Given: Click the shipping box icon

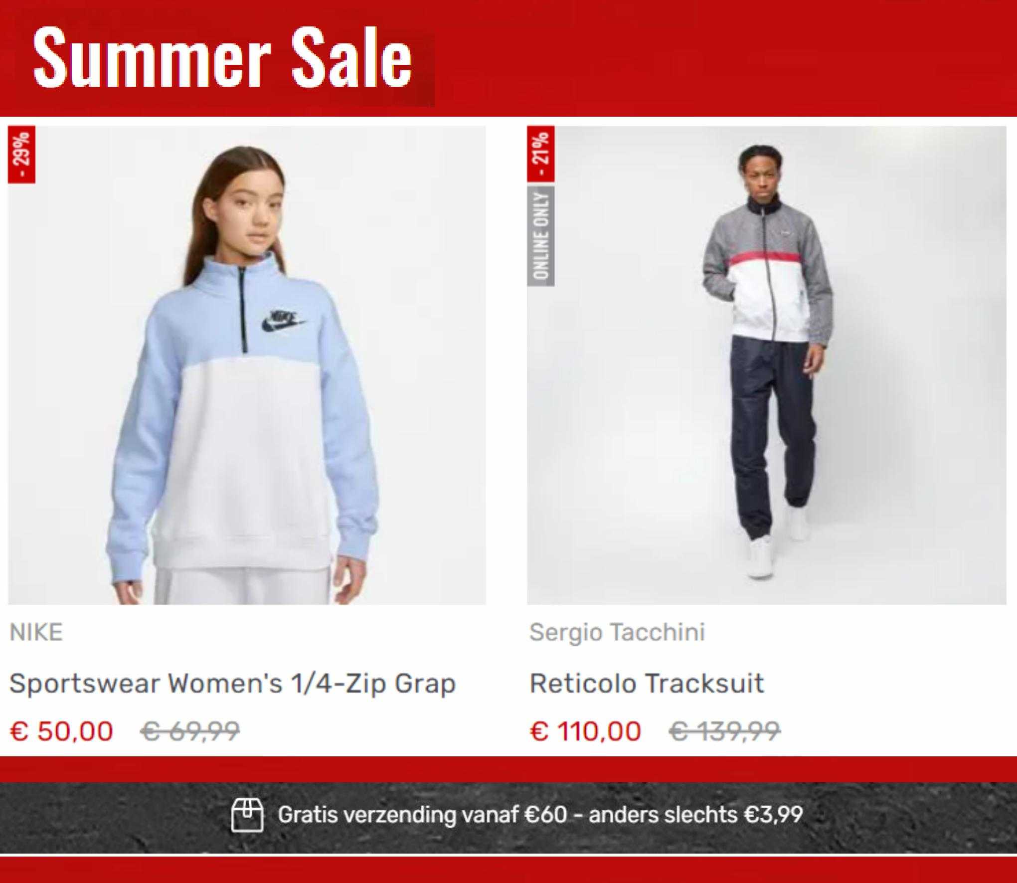Looking at the screenshot, I should tap(247, 815).
